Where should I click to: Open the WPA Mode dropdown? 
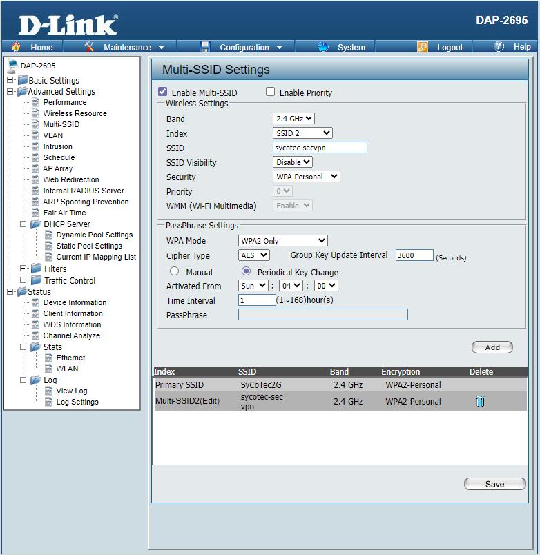pos(282,241)
